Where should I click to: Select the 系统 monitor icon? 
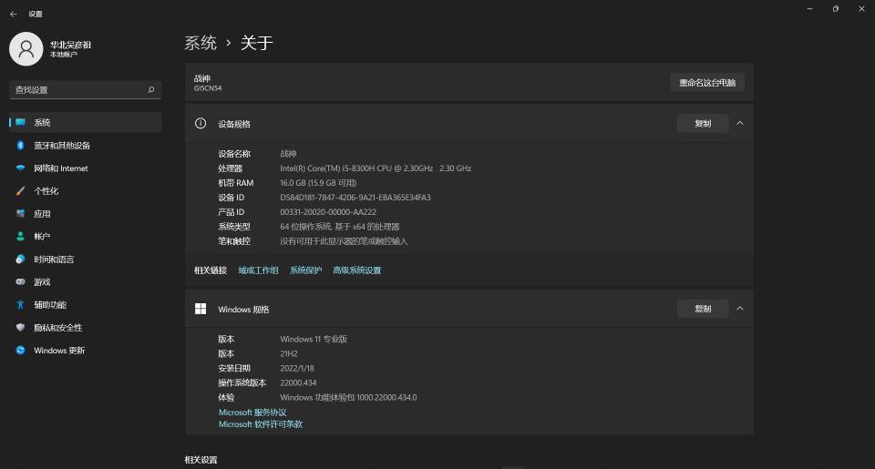(x=21, y=122)
